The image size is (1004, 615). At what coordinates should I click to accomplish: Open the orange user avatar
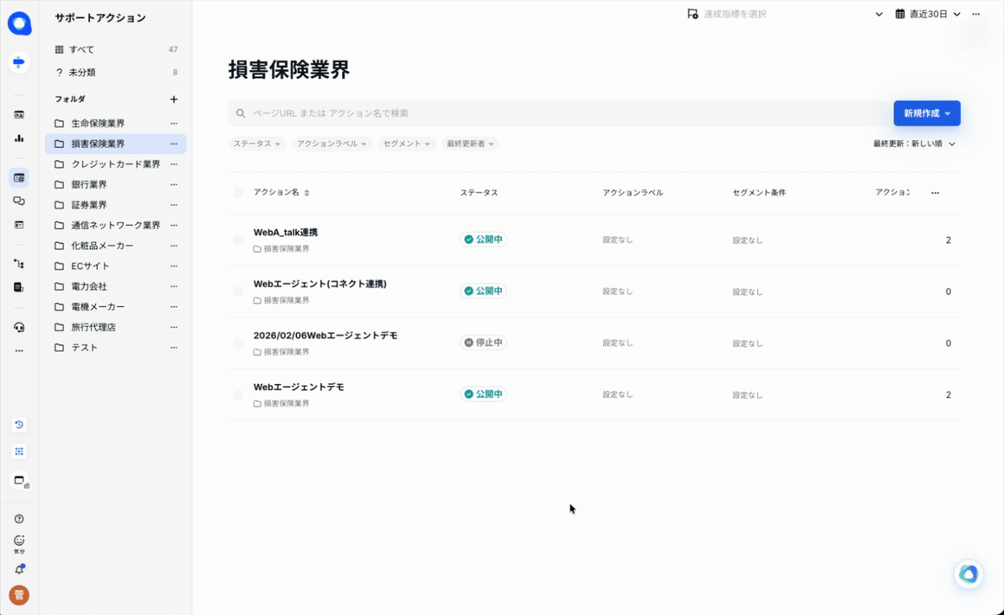19,595
